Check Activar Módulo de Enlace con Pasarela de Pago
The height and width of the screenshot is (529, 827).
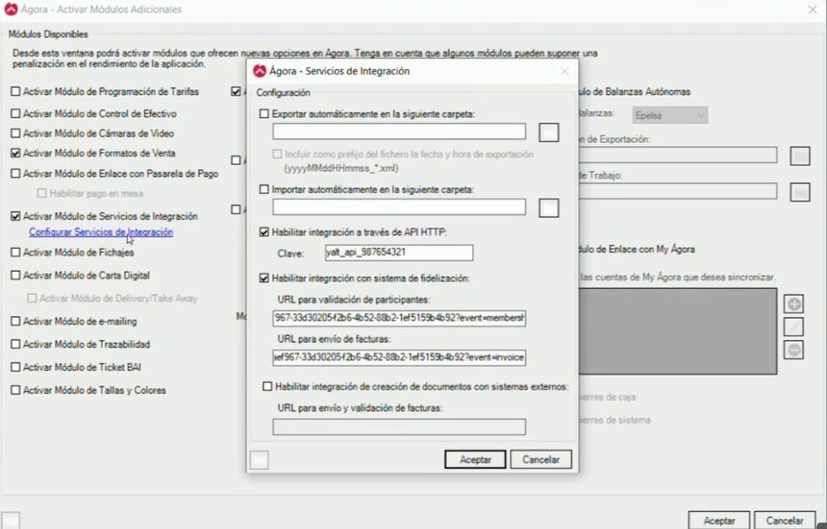(x=16, y=174)
